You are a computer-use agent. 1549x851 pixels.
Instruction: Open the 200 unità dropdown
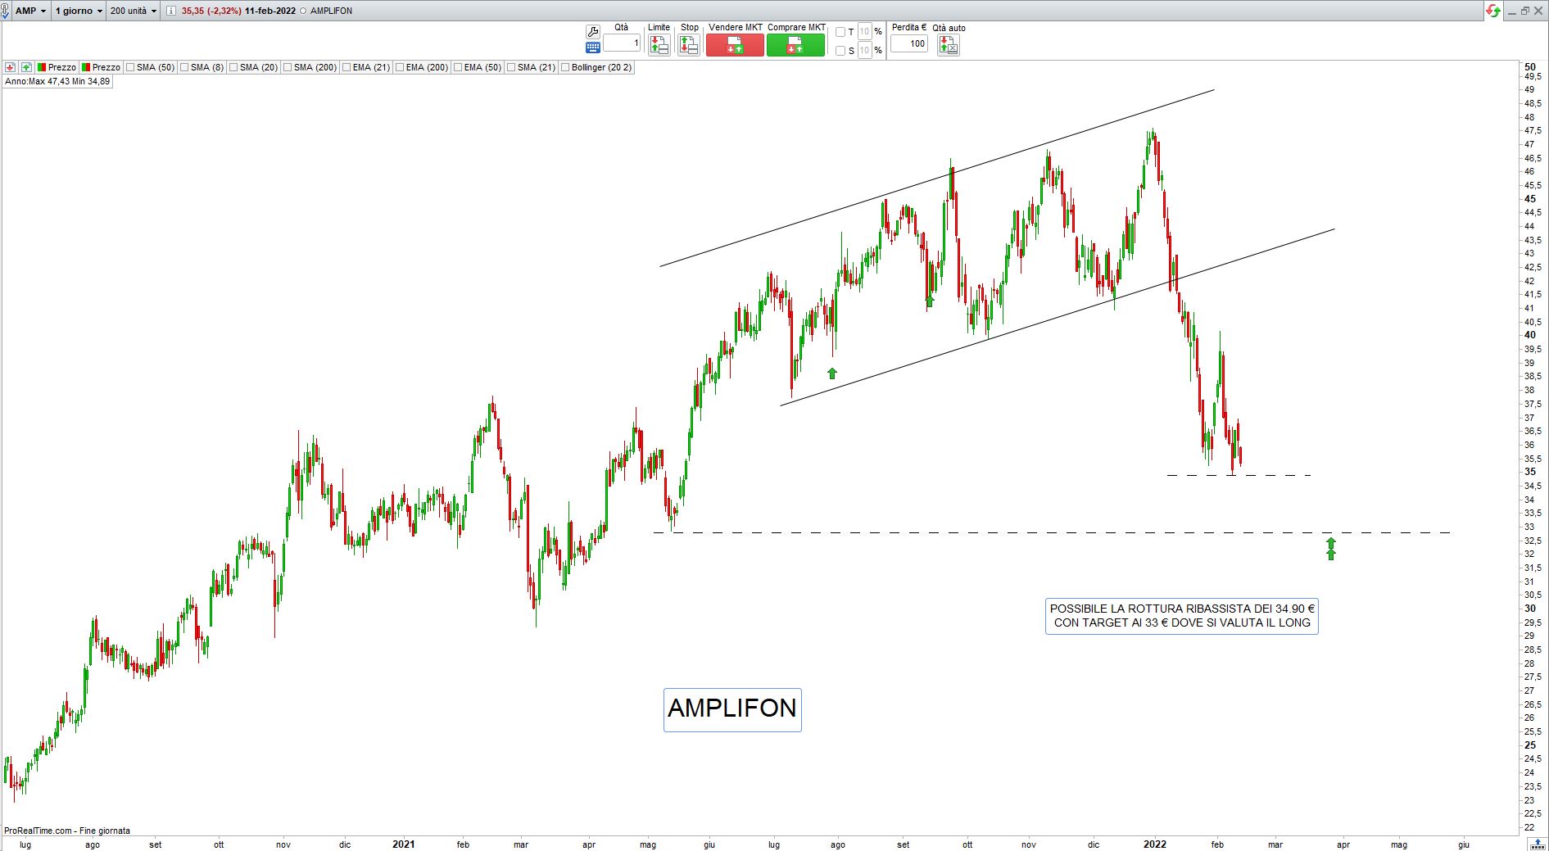tap(133, 11)
